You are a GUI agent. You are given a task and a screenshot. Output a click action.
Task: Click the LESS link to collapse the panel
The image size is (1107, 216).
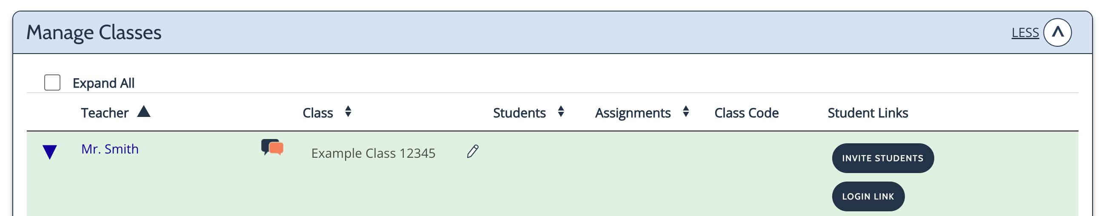1025,33
